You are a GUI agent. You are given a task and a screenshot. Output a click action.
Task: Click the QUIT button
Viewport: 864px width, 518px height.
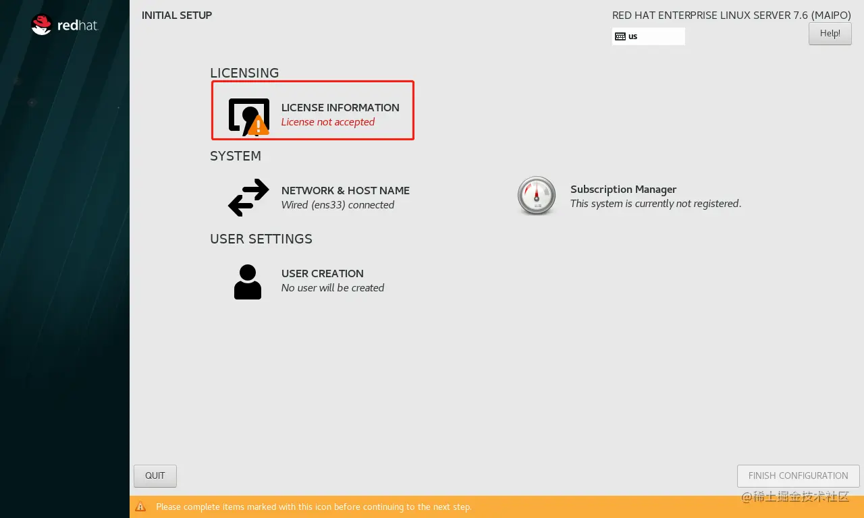tap(155, 476)
